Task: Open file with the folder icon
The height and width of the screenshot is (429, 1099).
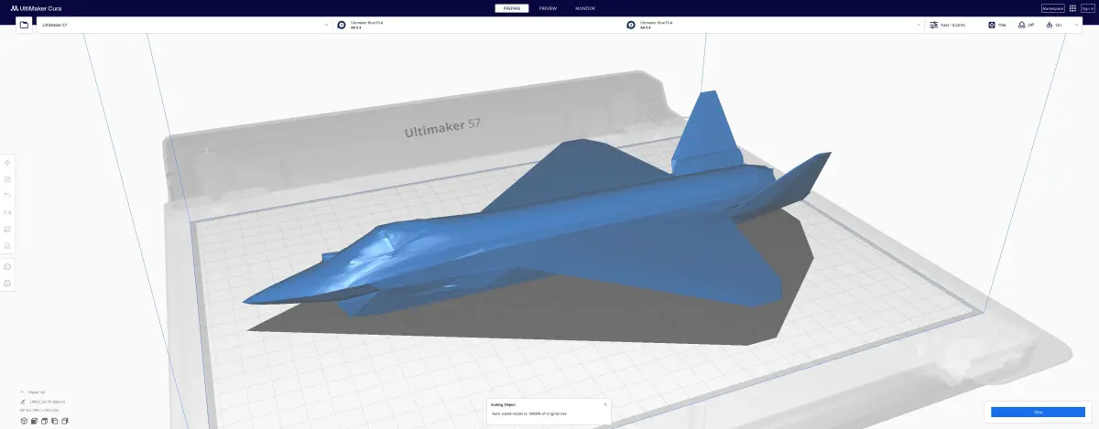Action: [24, 25]
